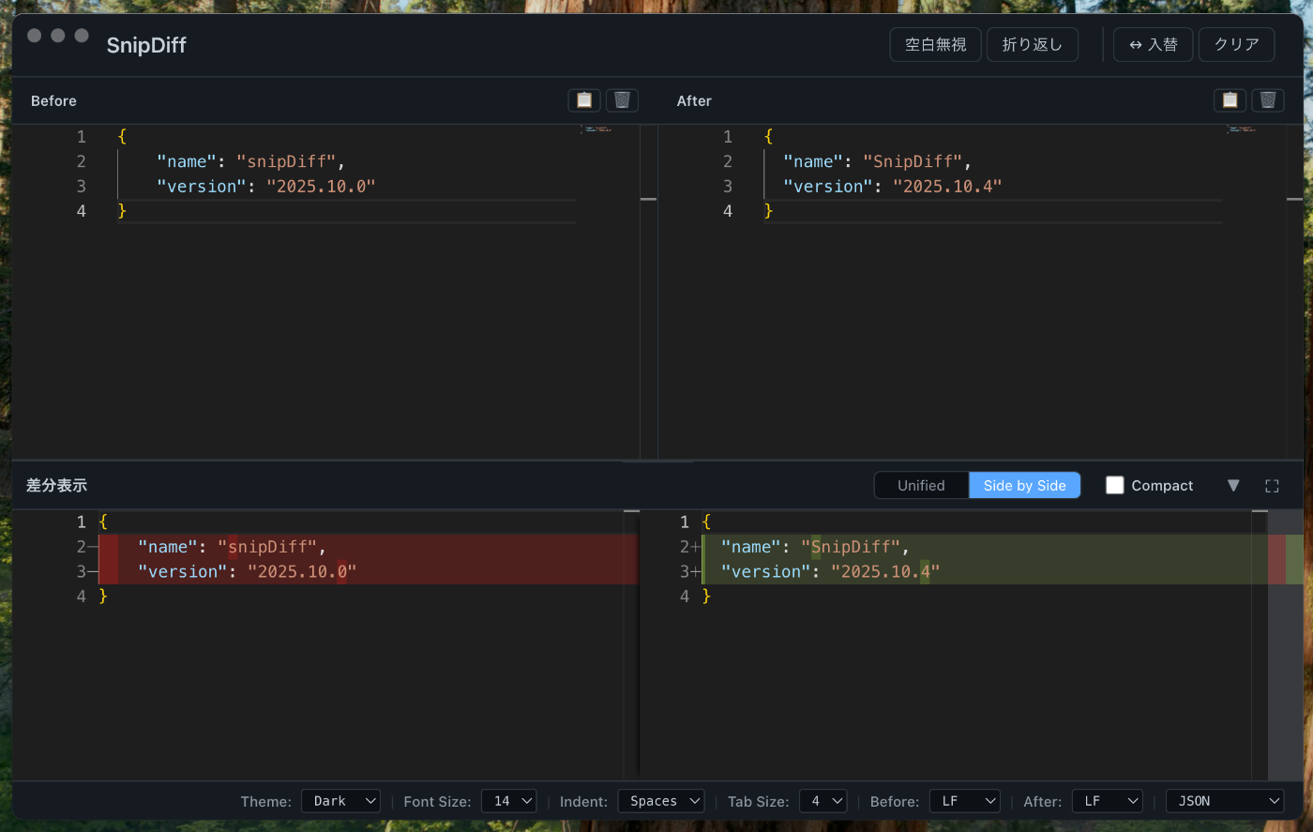The width and height of the screenshot is (1313, 832).
Task: Click "2025.10.4" in the After editor
Action: [947, 186]
